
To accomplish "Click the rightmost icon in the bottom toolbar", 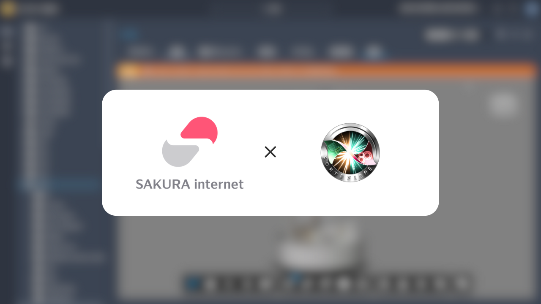I will pyautogui.click(x=463, y=284).
